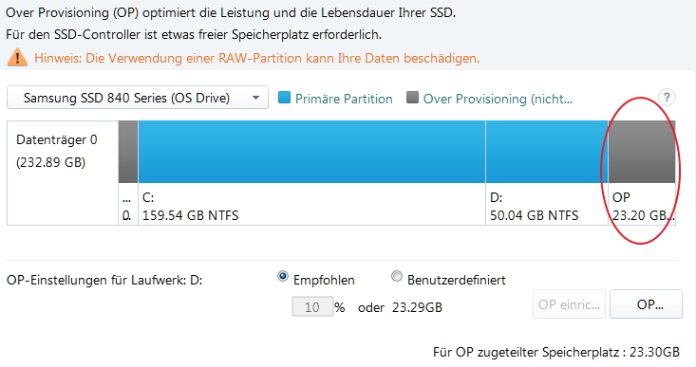Image resolution: width=696 pixels, height=367 pixels.
Task: Select the C: partition blue bar
Action: (x=311, y=152)
